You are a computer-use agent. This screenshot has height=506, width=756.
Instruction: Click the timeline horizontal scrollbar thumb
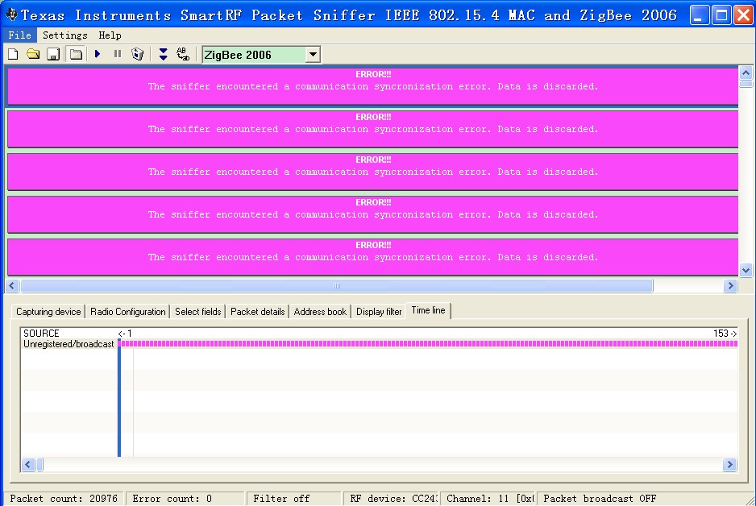[x=40, y=465]
